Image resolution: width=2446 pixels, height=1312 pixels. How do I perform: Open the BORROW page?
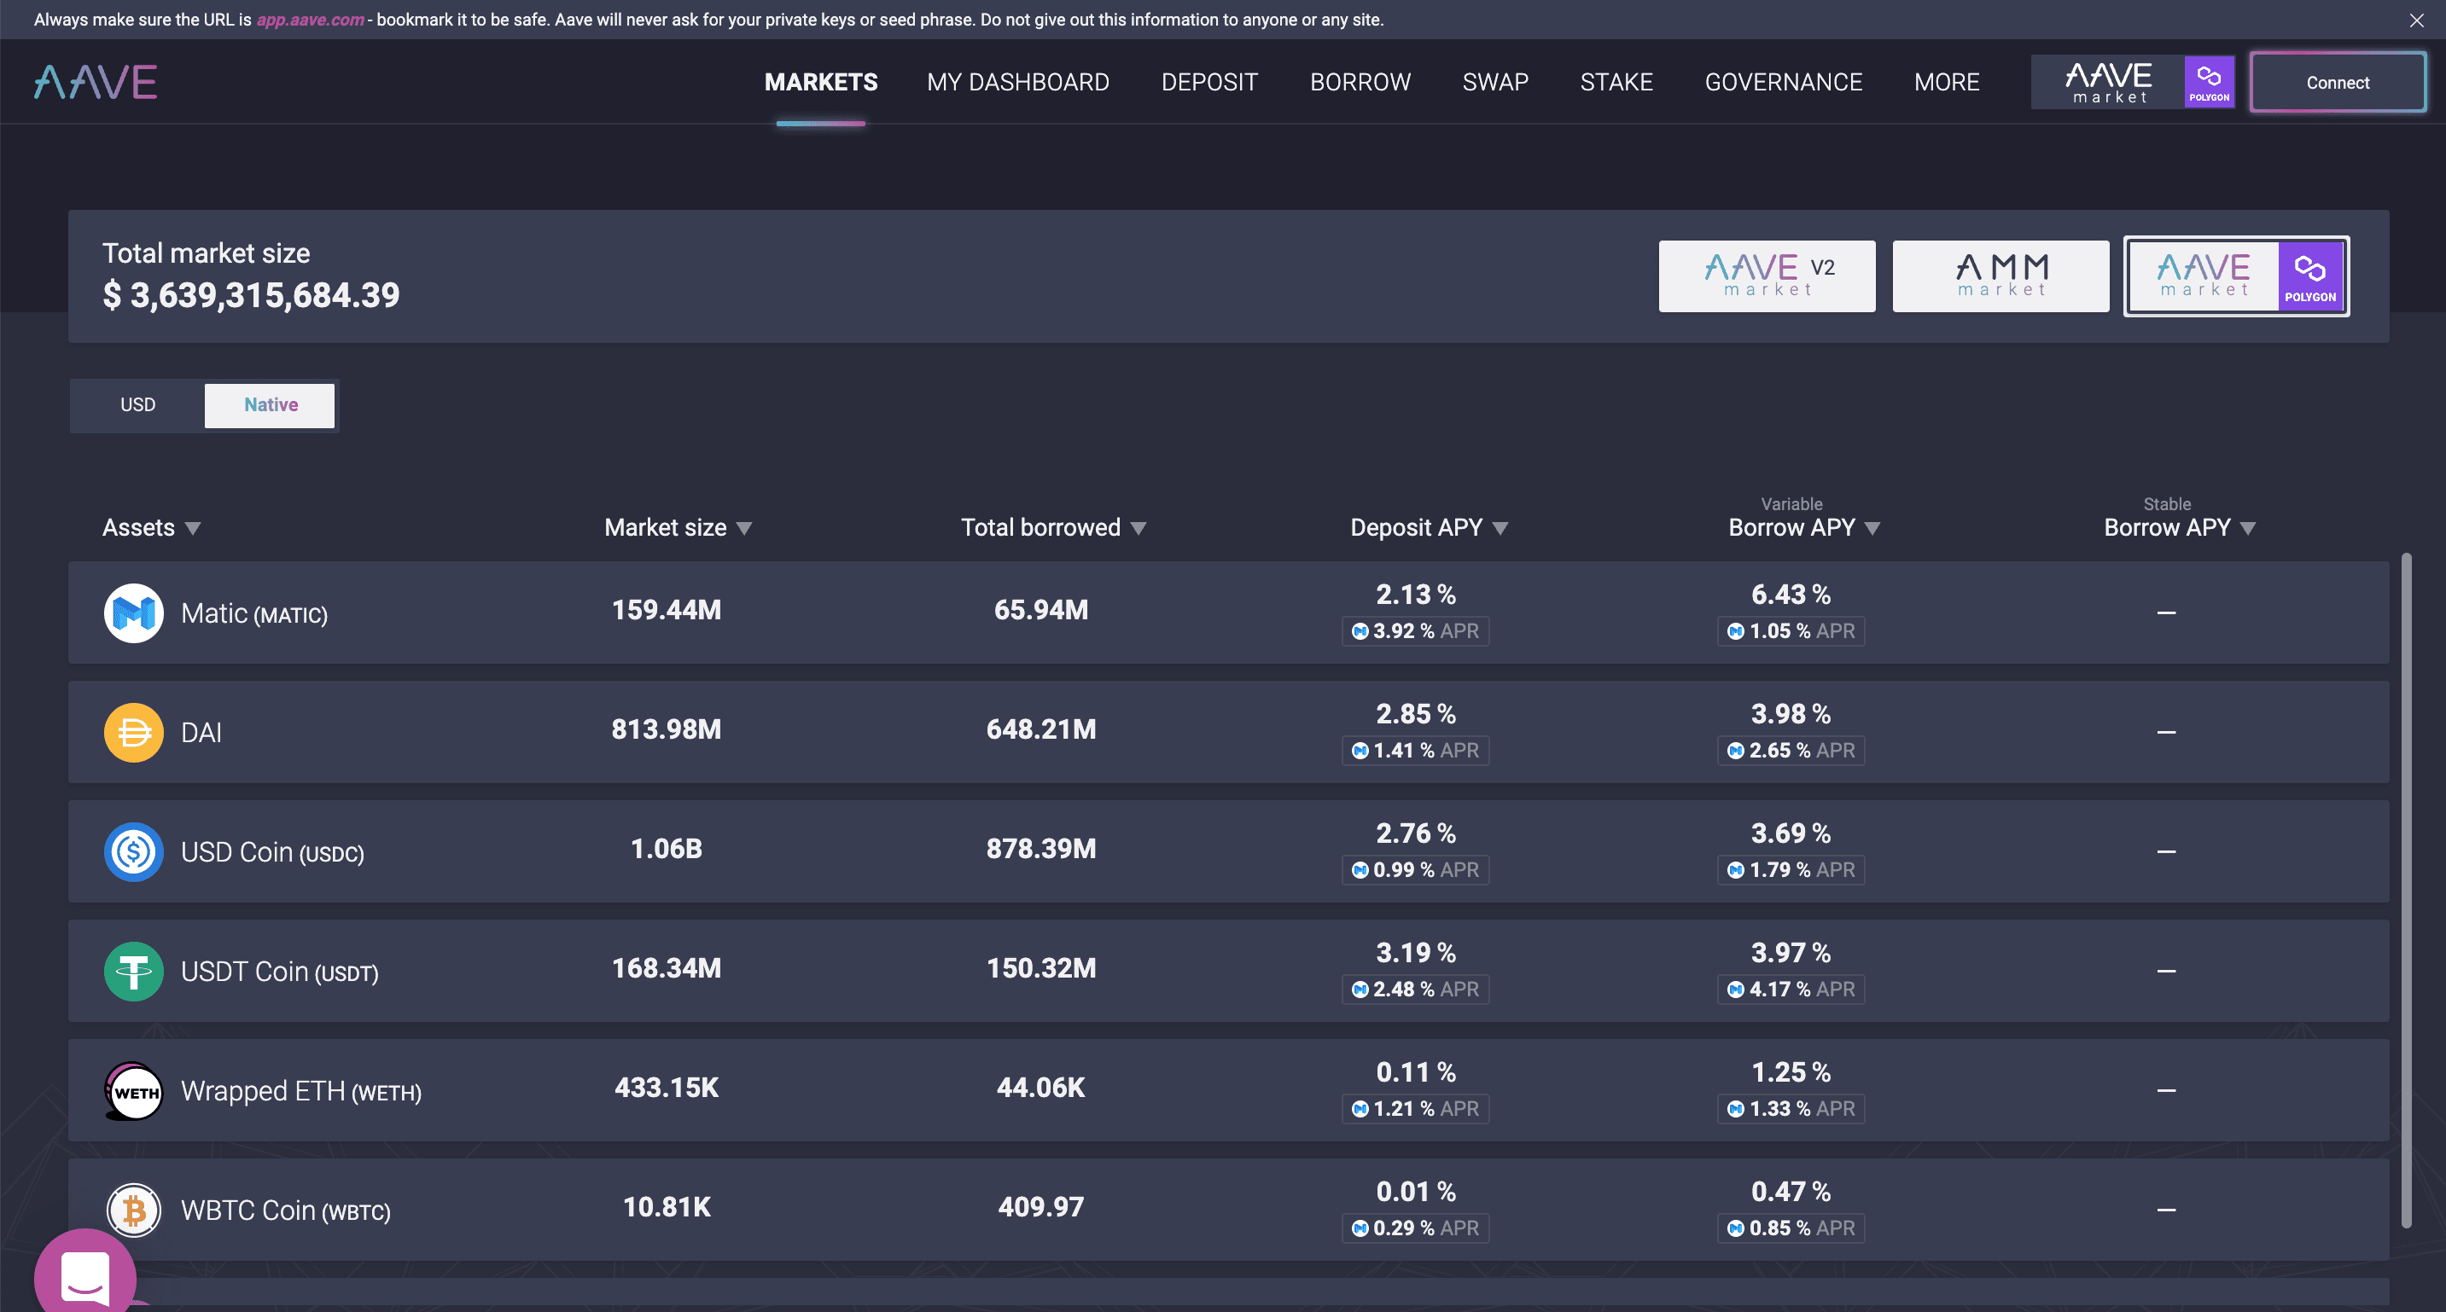1360,83
